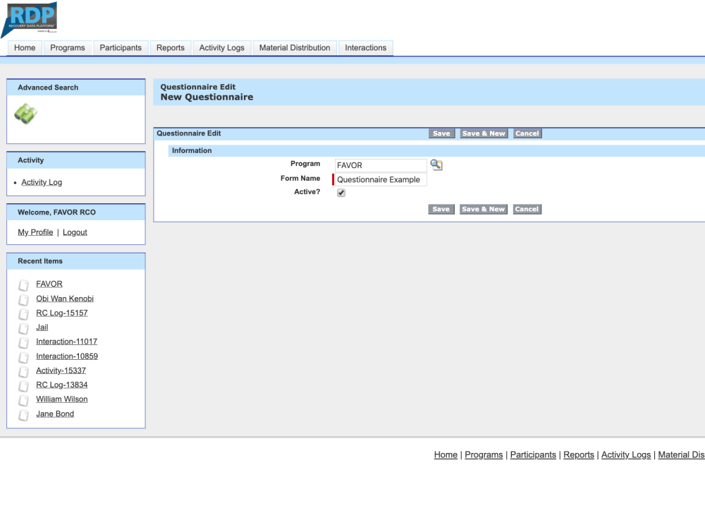Click the Information section header
The image size is (705, 506).
(436, 151)
